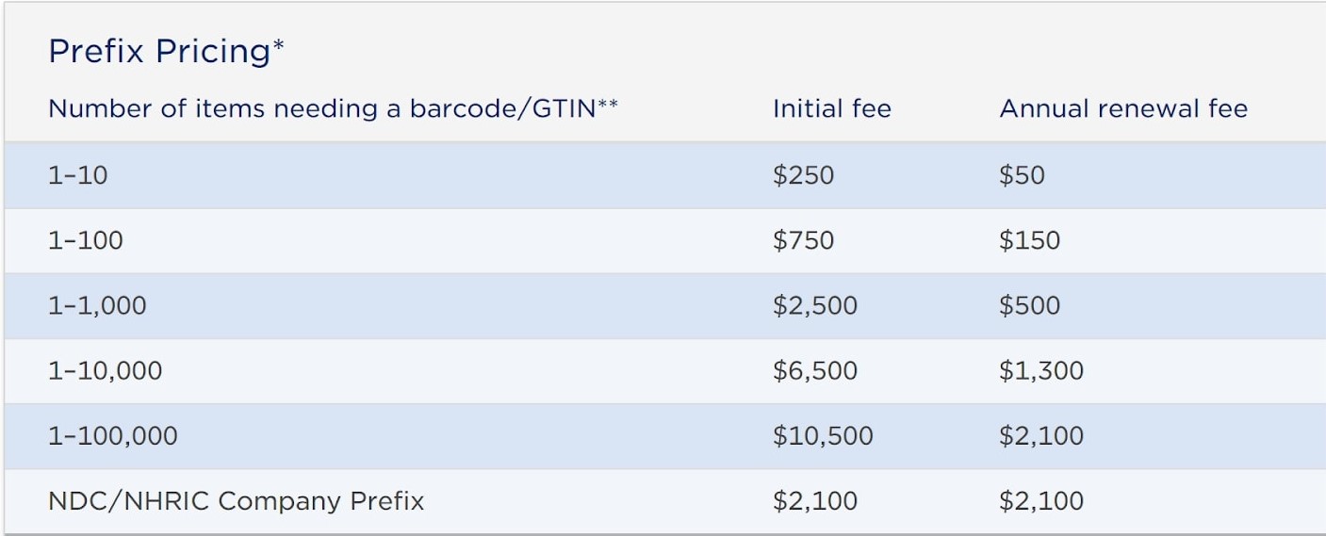Click the 1–1,000 items row label
Image resolution: width=1326 pixels, height=536 pixels.
point(97,305)
